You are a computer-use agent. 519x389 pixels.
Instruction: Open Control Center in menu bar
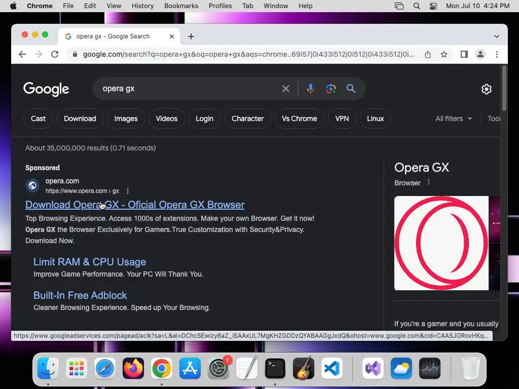pos(433,6)
